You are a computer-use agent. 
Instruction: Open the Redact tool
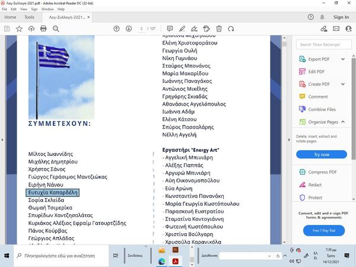click(314, 185)
